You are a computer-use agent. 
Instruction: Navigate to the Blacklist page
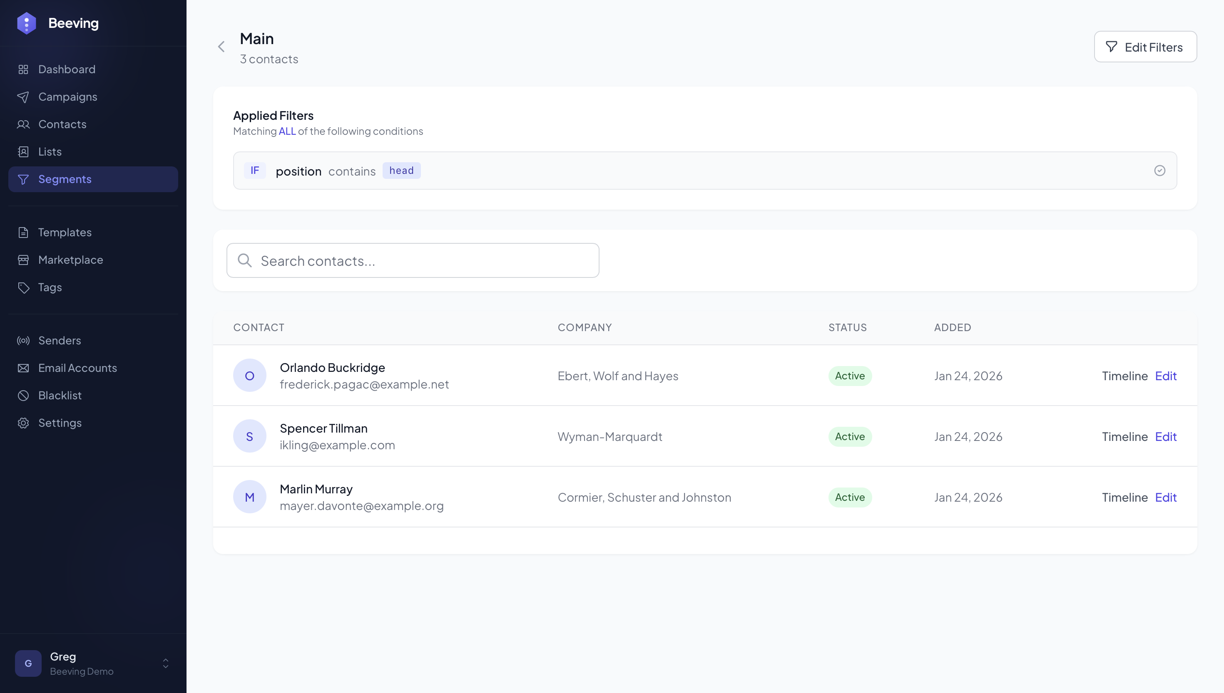click(60, 396)
